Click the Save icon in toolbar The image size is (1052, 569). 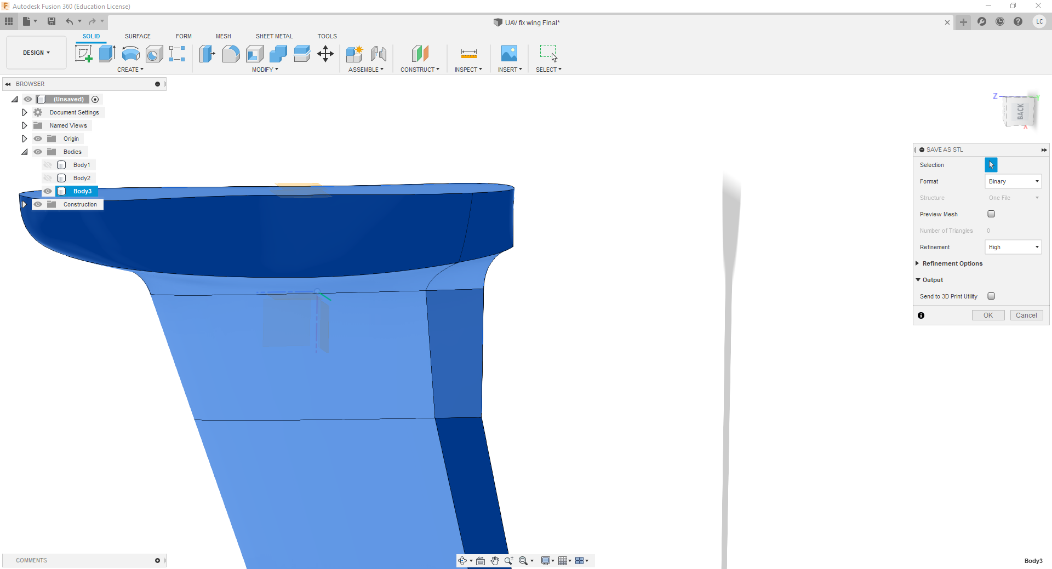point(52,21)
